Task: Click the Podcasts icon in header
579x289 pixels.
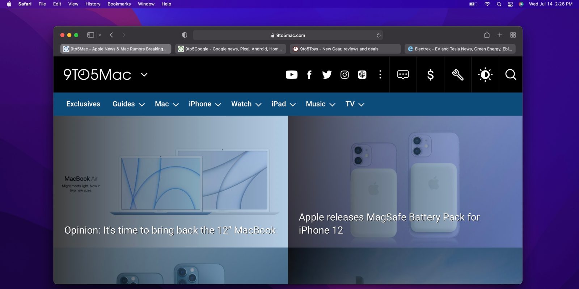Action: coord(362,75)
